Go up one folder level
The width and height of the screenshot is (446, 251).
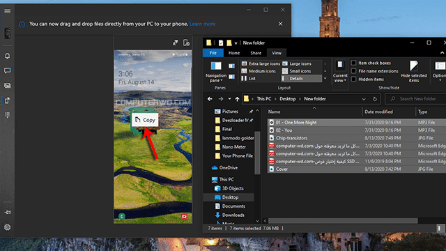(237, 99)
